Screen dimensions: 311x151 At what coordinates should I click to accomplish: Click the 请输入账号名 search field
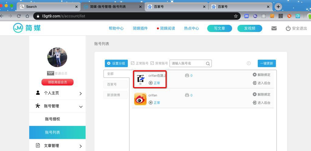[x=191, y=64]
